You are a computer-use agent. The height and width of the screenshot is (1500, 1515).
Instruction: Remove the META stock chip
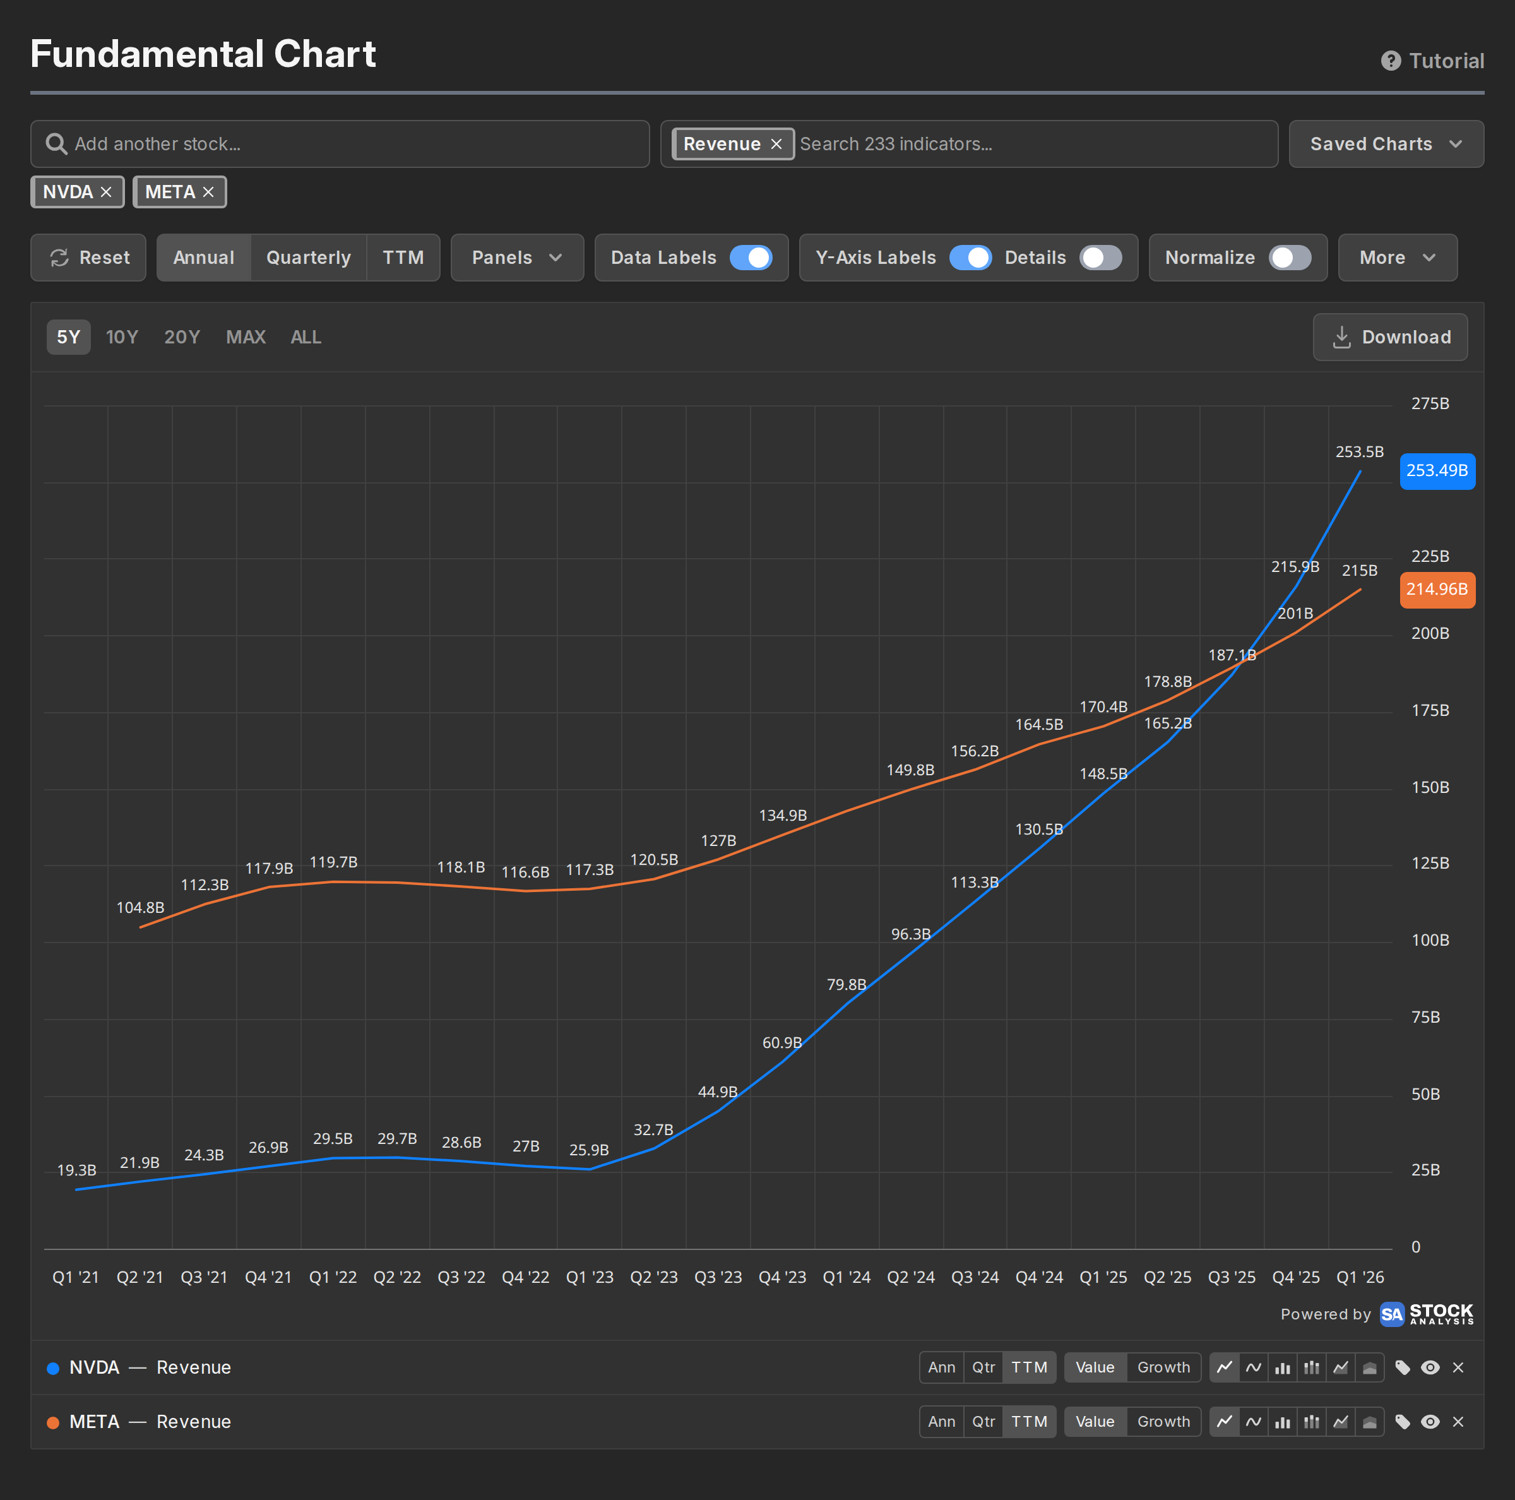tap(208, 192)
